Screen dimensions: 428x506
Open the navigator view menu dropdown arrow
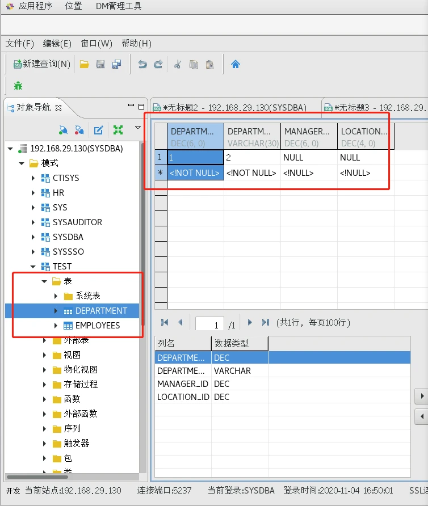(137, 128)
